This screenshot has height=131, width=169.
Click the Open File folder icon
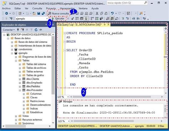(x=34, y=14)
